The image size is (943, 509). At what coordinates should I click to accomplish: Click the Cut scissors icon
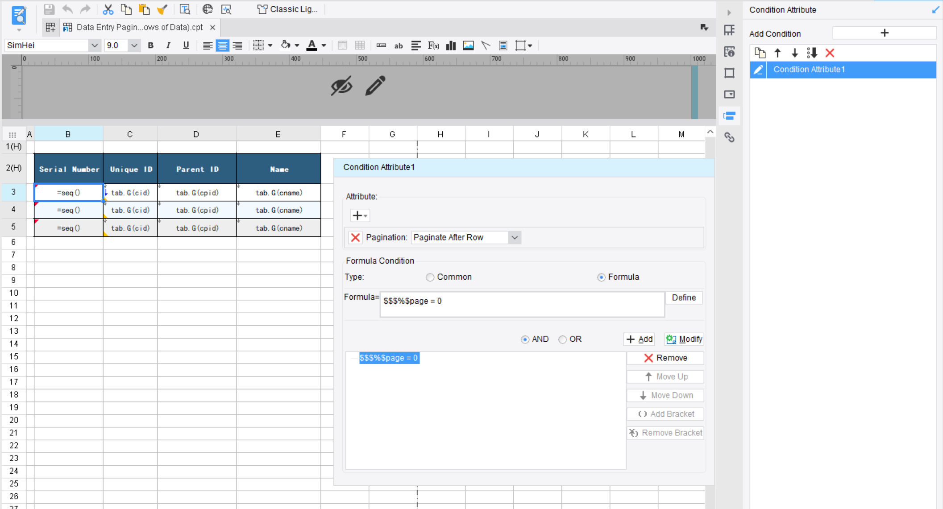point(108,9)
